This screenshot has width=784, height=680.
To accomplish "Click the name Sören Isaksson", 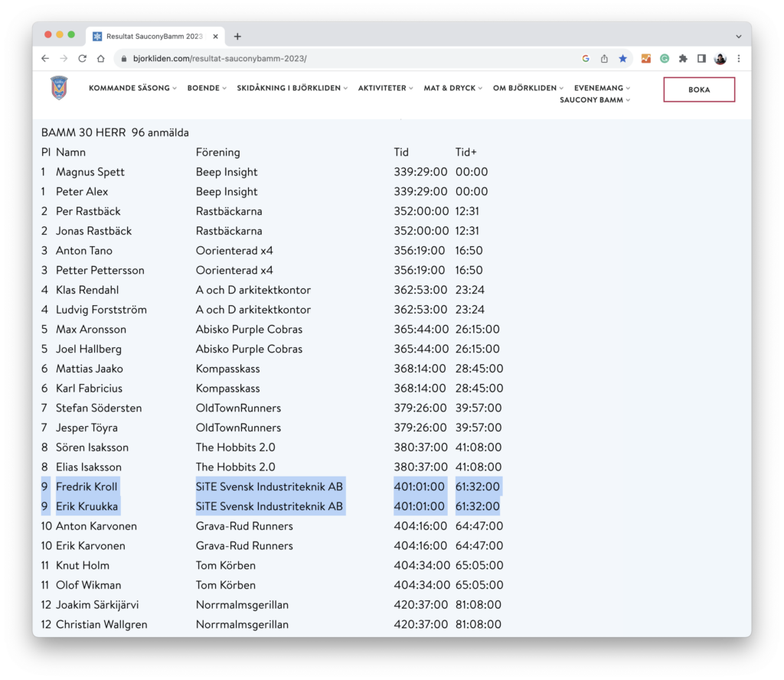I will point(92,447).
